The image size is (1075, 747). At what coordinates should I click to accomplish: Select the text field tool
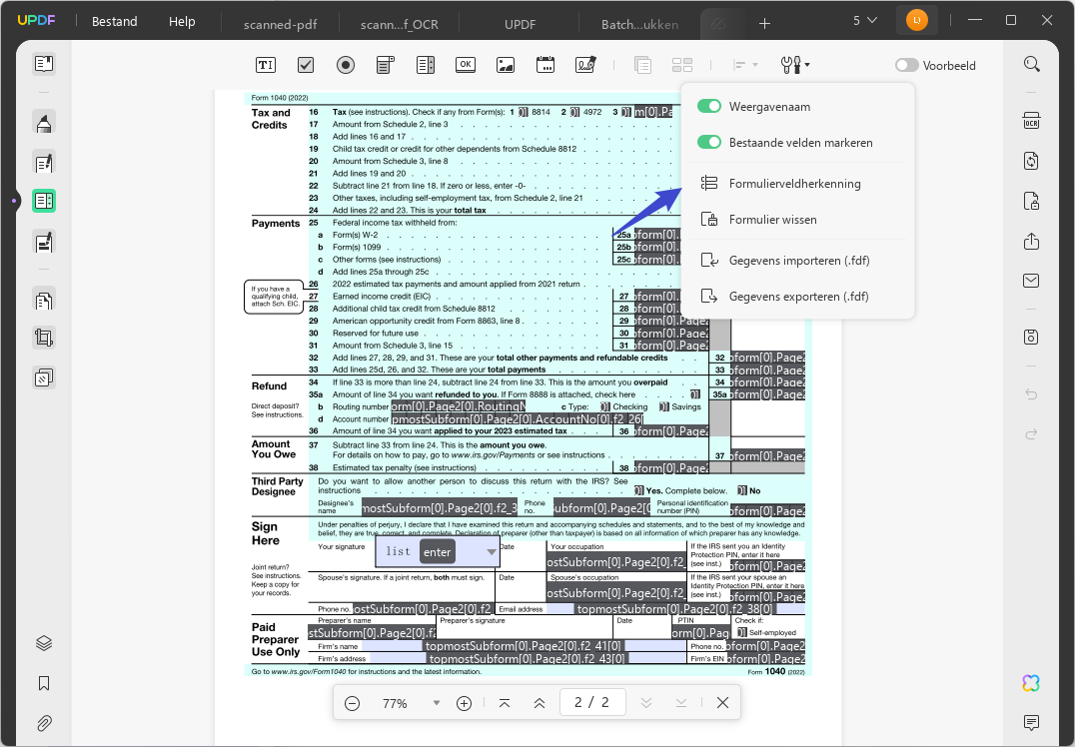tap(266, 65)
